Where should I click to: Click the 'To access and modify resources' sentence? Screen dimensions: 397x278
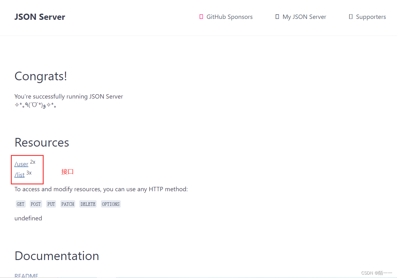101,189
